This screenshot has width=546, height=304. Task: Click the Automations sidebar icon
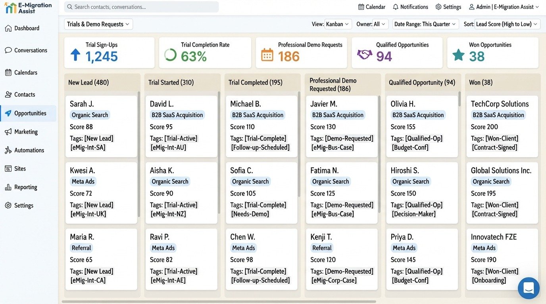(8, 150)
